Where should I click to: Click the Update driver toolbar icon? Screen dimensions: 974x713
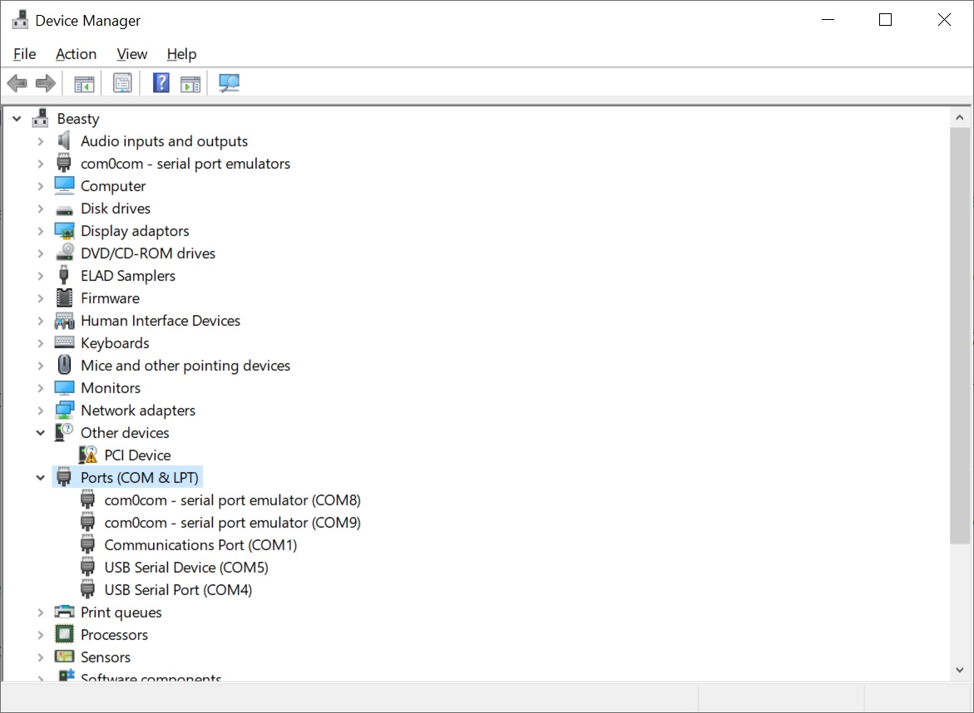tap(190, 83)
